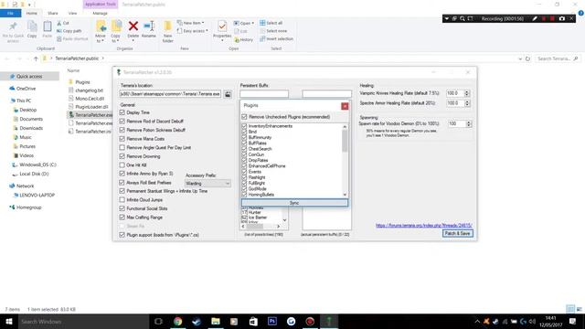The height and width of the screenshot is (329, 585).
Task: Open Action Center notification icon
Action: pos(573,321)
